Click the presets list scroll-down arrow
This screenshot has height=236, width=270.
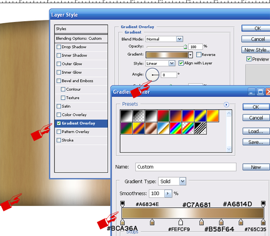click(x=229, y=149)
